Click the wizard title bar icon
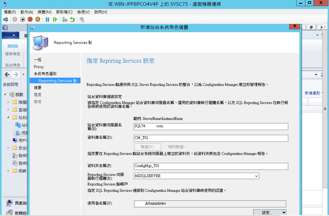 [32, 27]
